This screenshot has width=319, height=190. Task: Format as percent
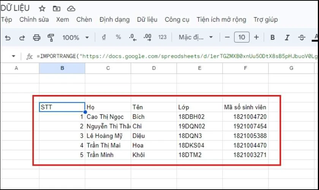tap(118, 37)
